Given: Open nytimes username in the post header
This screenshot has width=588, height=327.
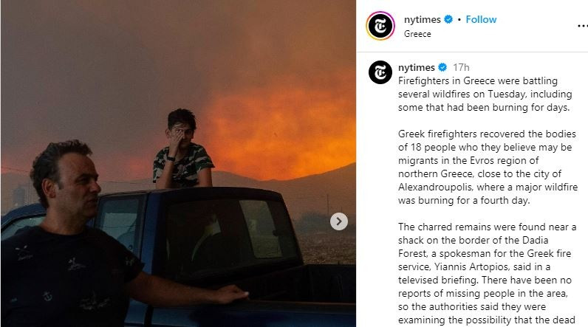Looking at the screenshot, I should (423, 19).
